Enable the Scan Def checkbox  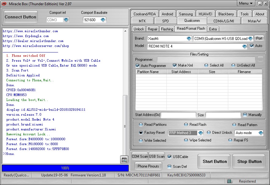(x=170, y=166)
